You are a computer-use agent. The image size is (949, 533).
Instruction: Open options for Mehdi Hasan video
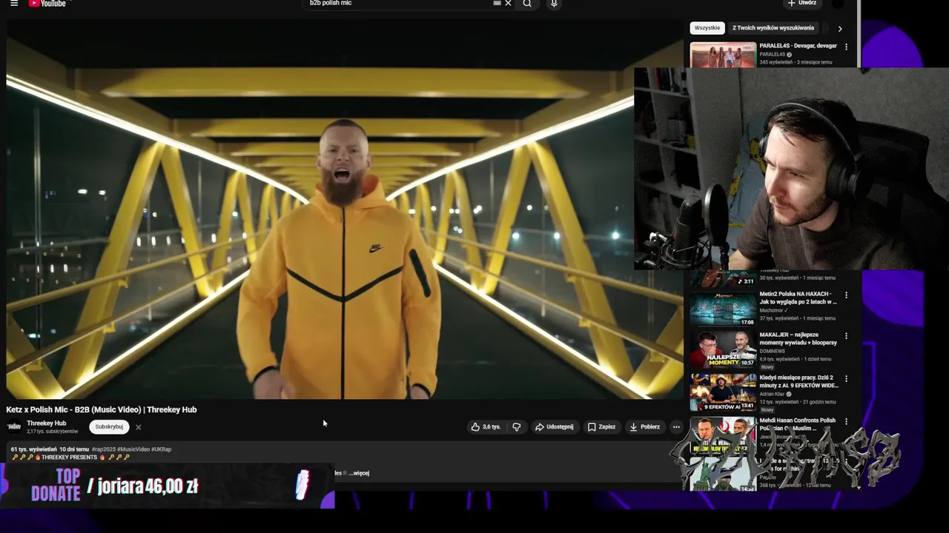(x=846, y=422)
